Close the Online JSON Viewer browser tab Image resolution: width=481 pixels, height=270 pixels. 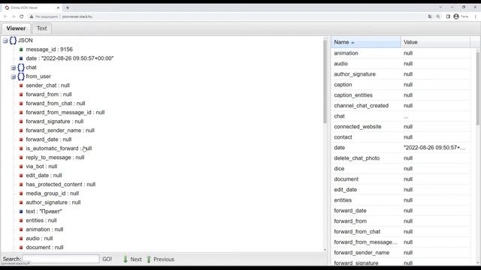(x=59, y=7)
